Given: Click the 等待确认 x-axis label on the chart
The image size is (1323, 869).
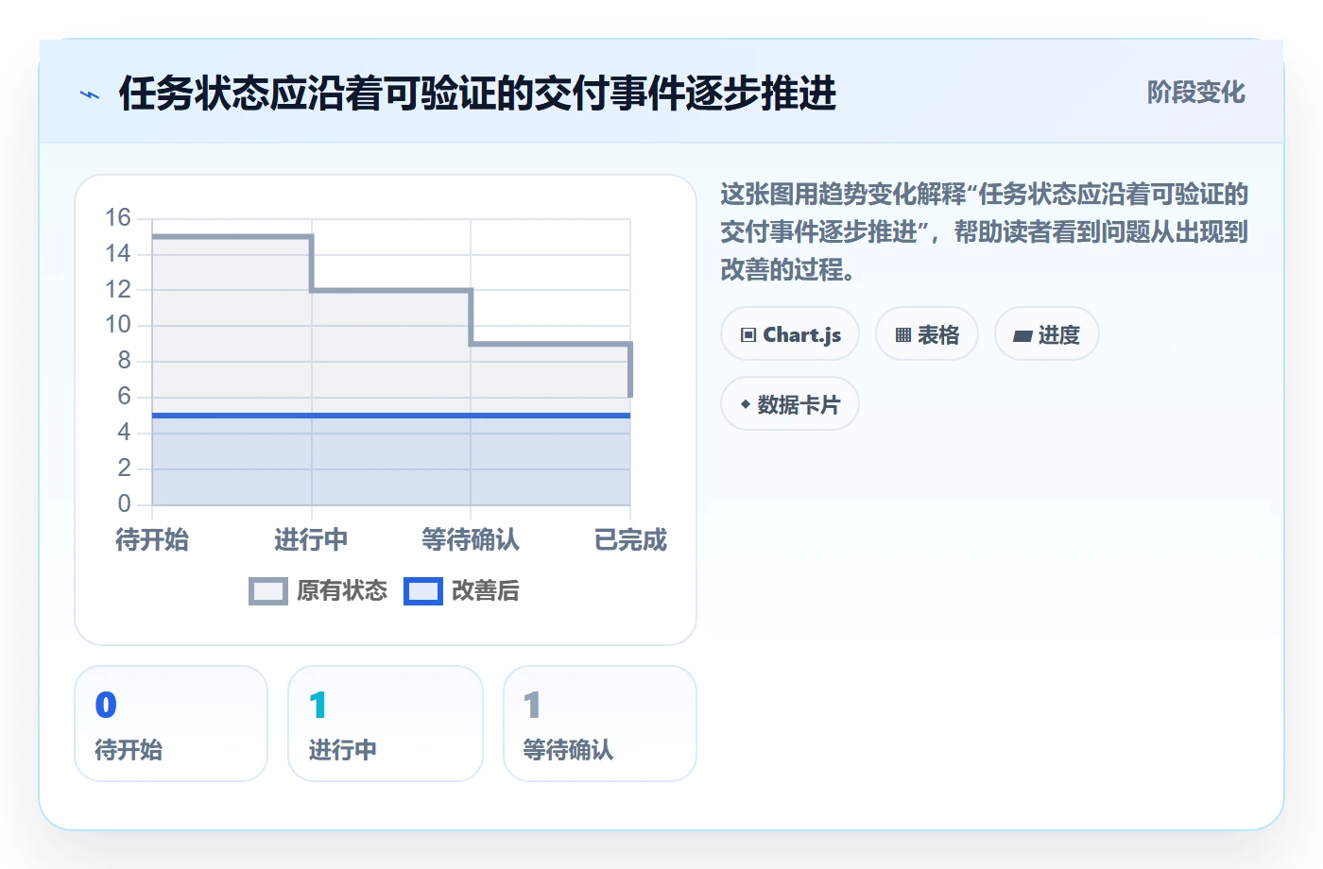Looking at the screenshot, I should 471,540.
